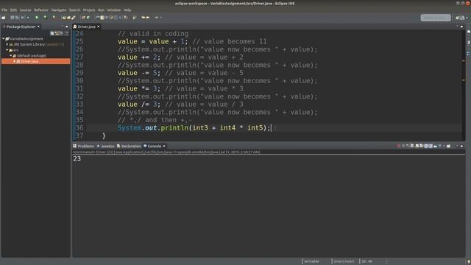Viewport: 471px width, 265px height.
Task: Open the File menu
Action: click(4, 10)
